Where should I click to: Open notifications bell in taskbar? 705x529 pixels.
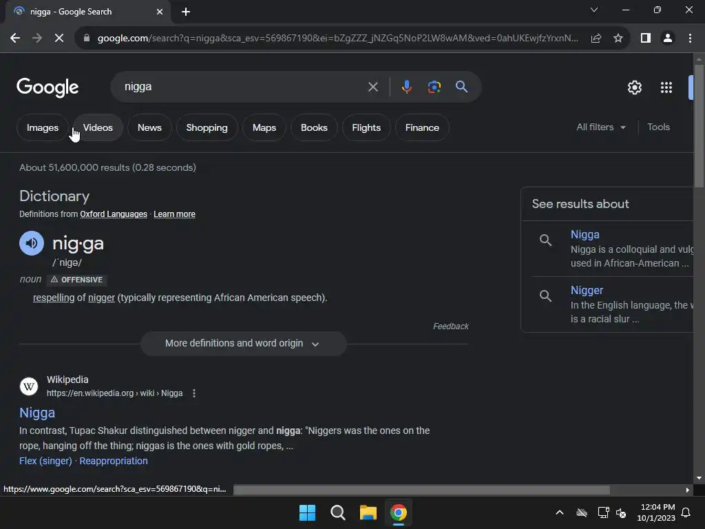coord(686,512)
